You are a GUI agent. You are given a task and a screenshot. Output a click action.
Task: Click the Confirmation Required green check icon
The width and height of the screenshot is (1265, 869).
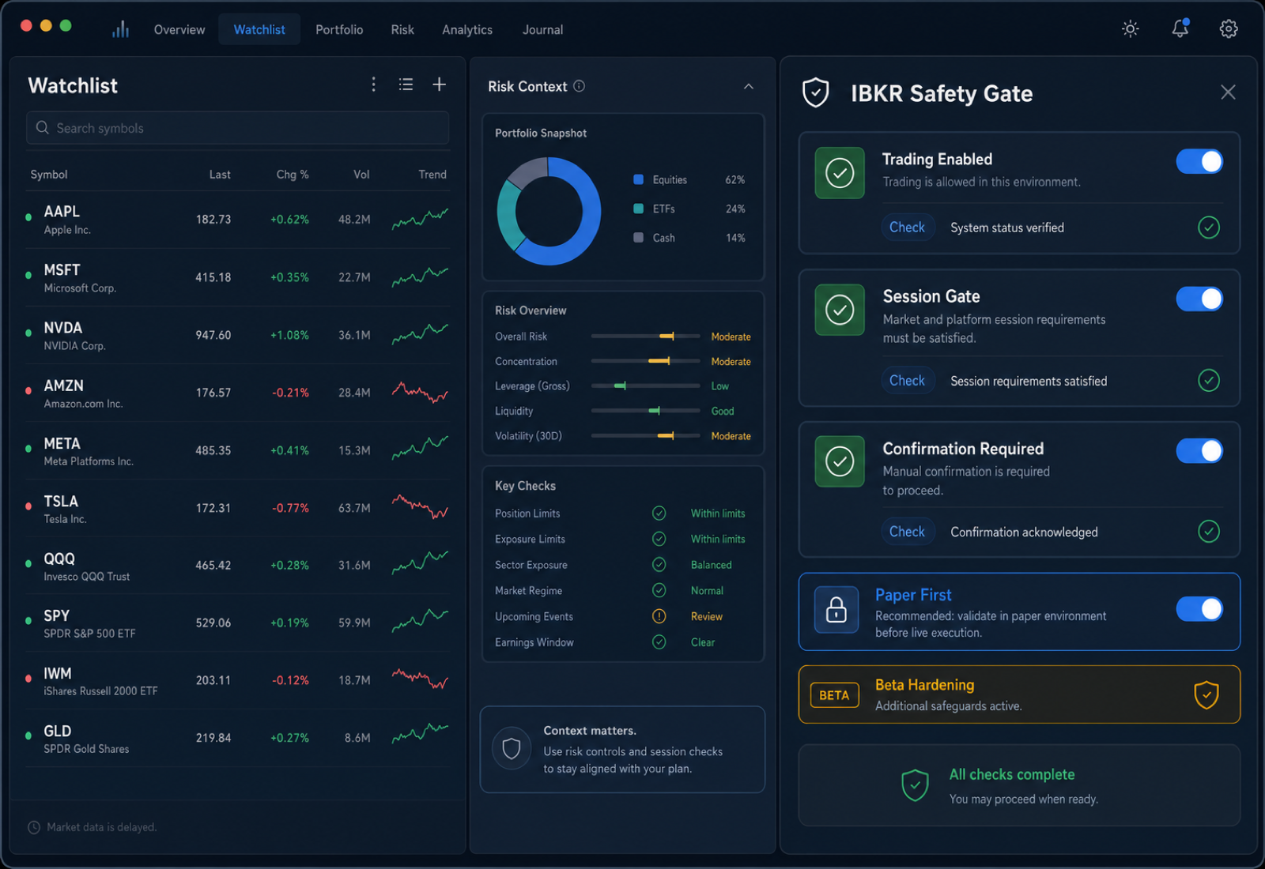[x=840, y=461]
